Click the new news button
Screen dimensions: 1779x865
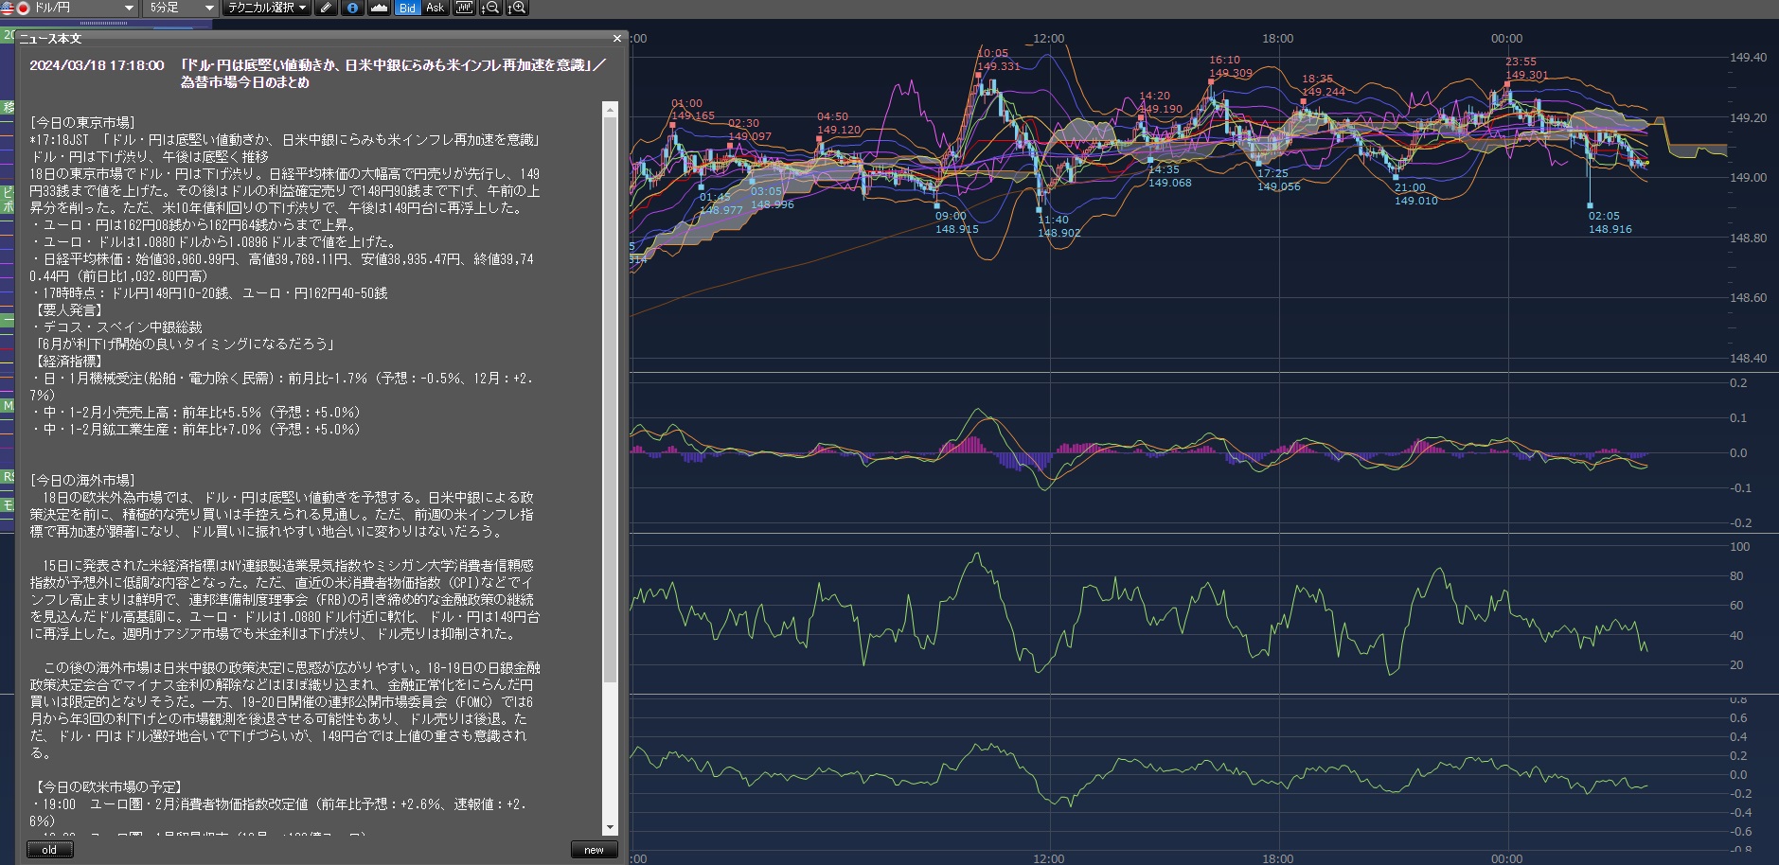click(594, 850)
